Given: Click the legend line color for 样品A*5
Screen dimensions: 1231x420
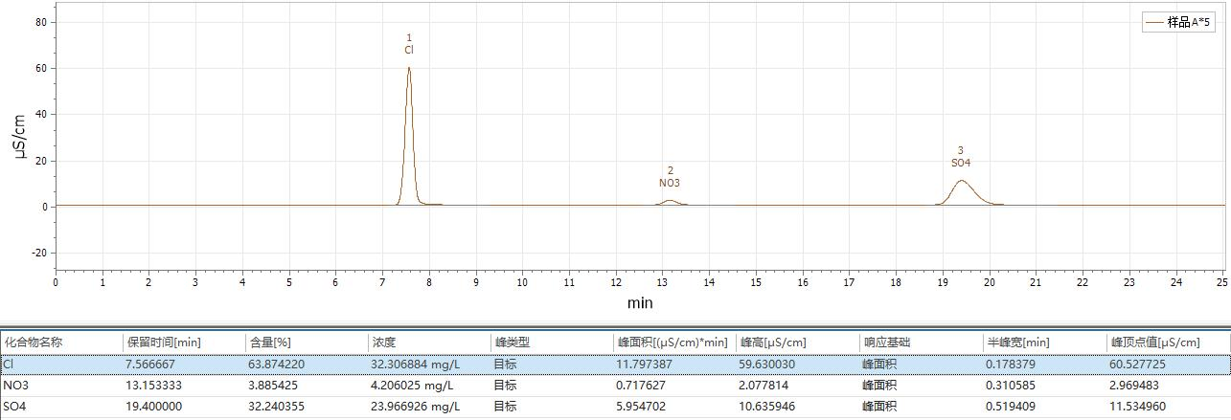Looking at the screenshot, I should pyautogui.click(x=1154, y=23).
